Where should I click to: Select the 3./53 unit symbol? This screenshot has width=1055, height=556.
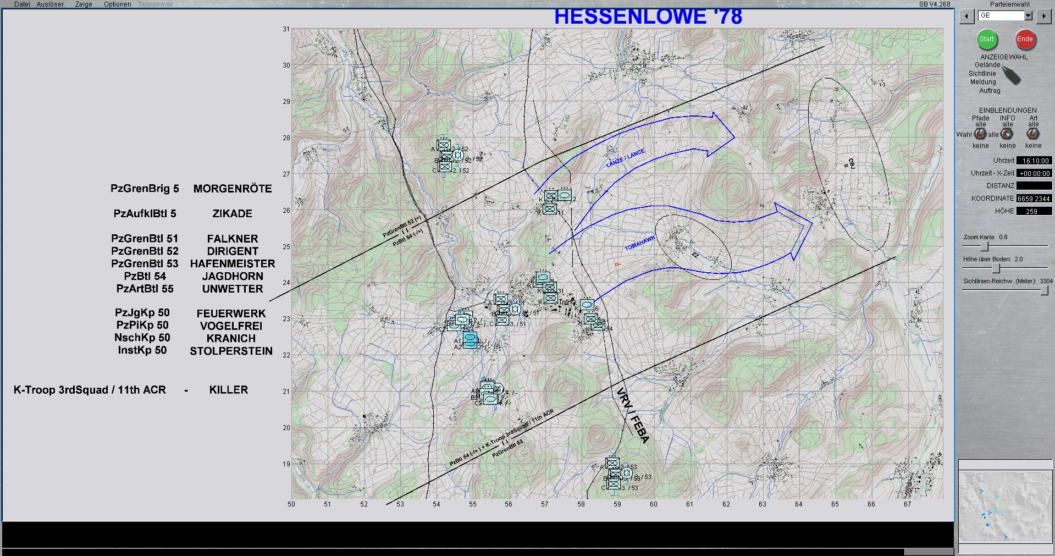click(614, 485)
